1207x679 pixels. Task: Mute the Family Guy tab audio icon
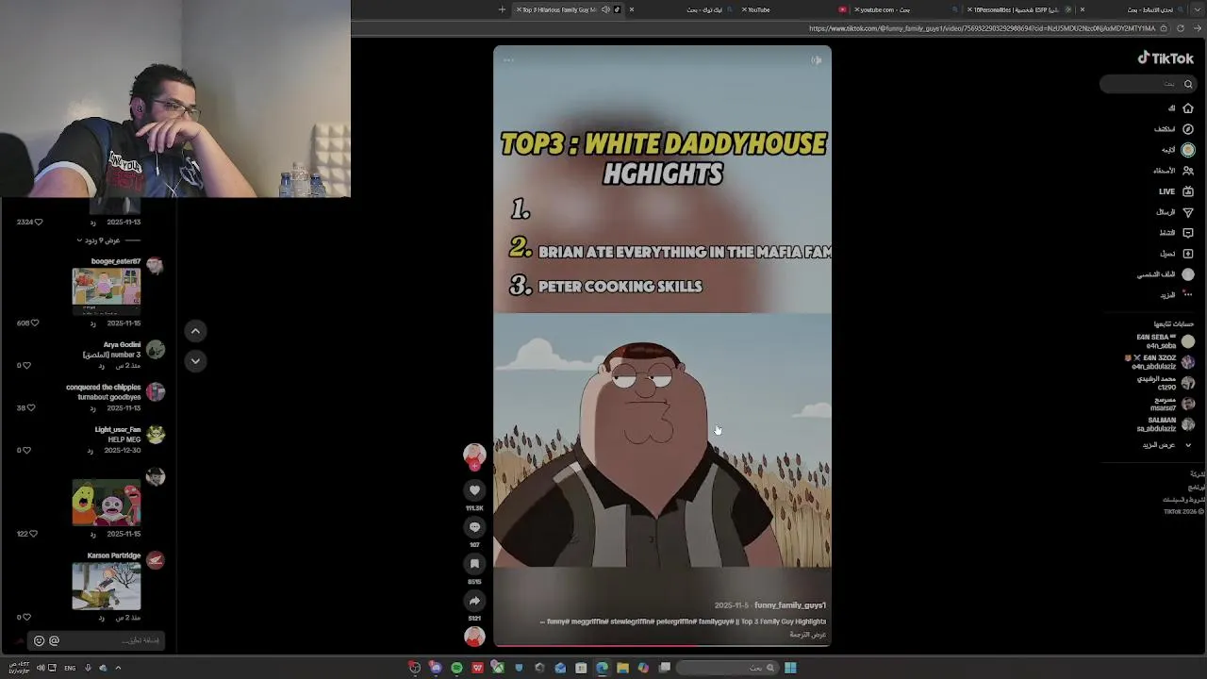pos(605,9)
